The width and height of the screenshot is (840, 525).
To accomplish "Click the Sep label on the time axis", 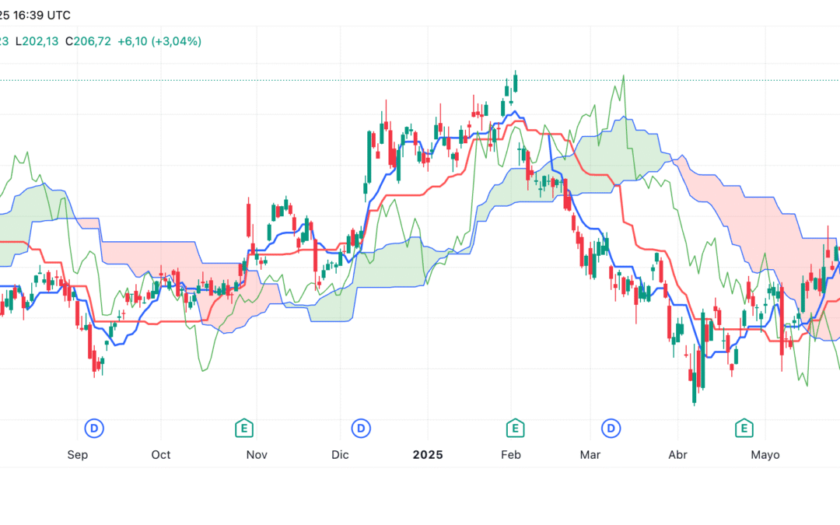I will (x=78, y=454).
